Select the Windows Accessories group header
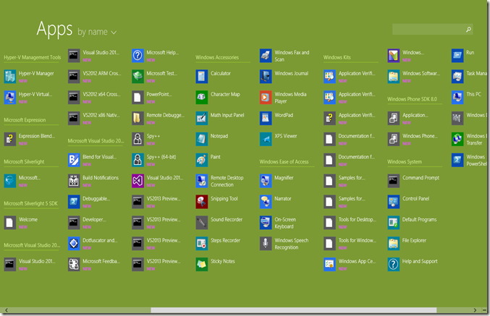Screen dimensions: 490x316 (217, 57)
